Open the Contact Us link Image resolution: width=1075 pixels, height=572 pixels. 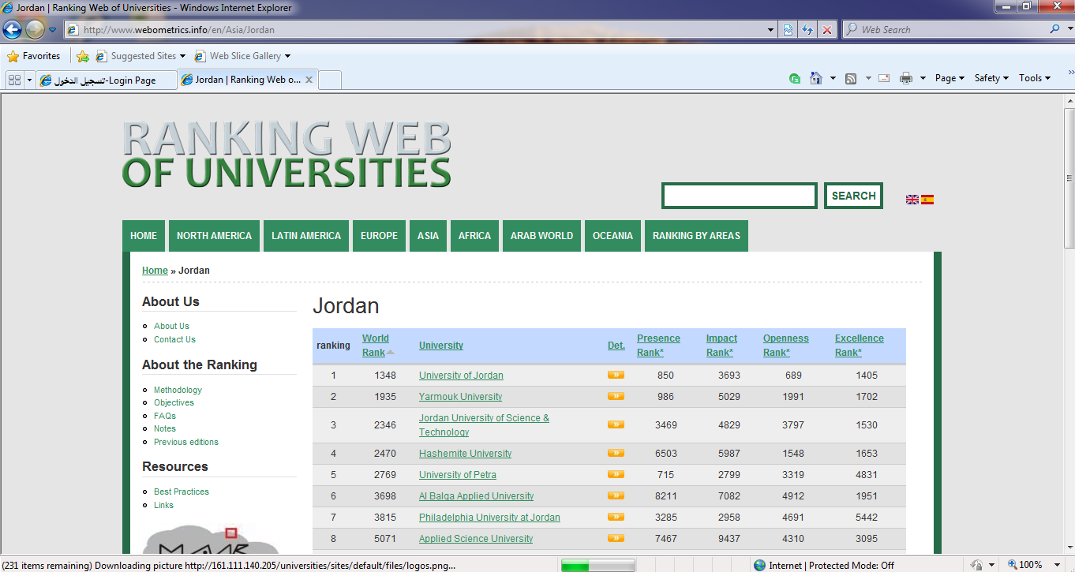click(174, 339)
